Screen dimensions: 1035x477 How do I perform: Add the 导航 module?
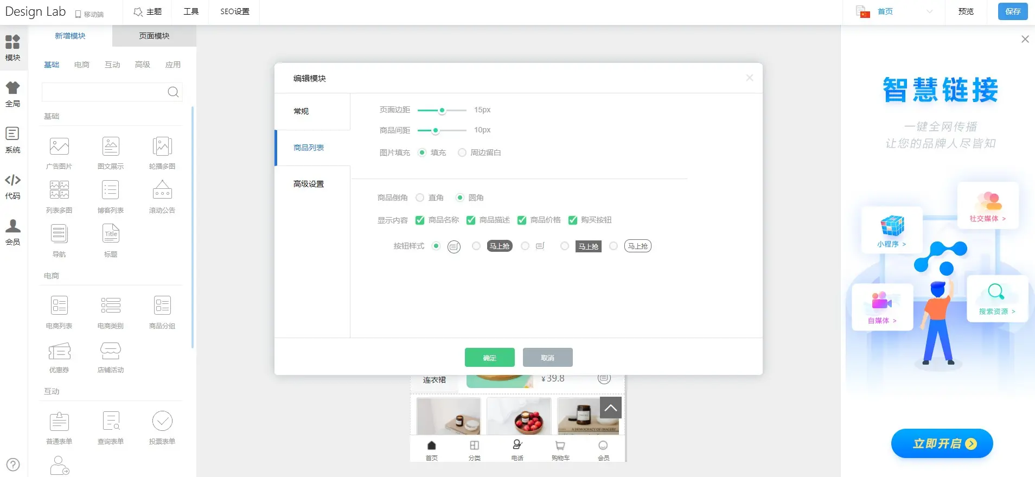(59, 240)
